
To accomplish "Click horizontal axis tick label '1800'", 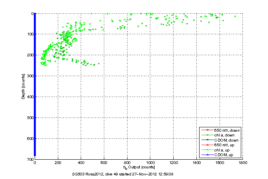I will (x=243, y=163).
